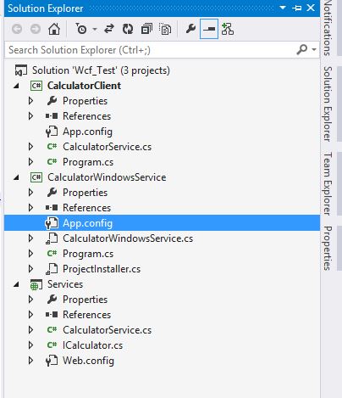Image resolution: width=342 pixels, height=398 pixels.
Task: Open the Solution Explorer side tab
Action: click(328, 104)
